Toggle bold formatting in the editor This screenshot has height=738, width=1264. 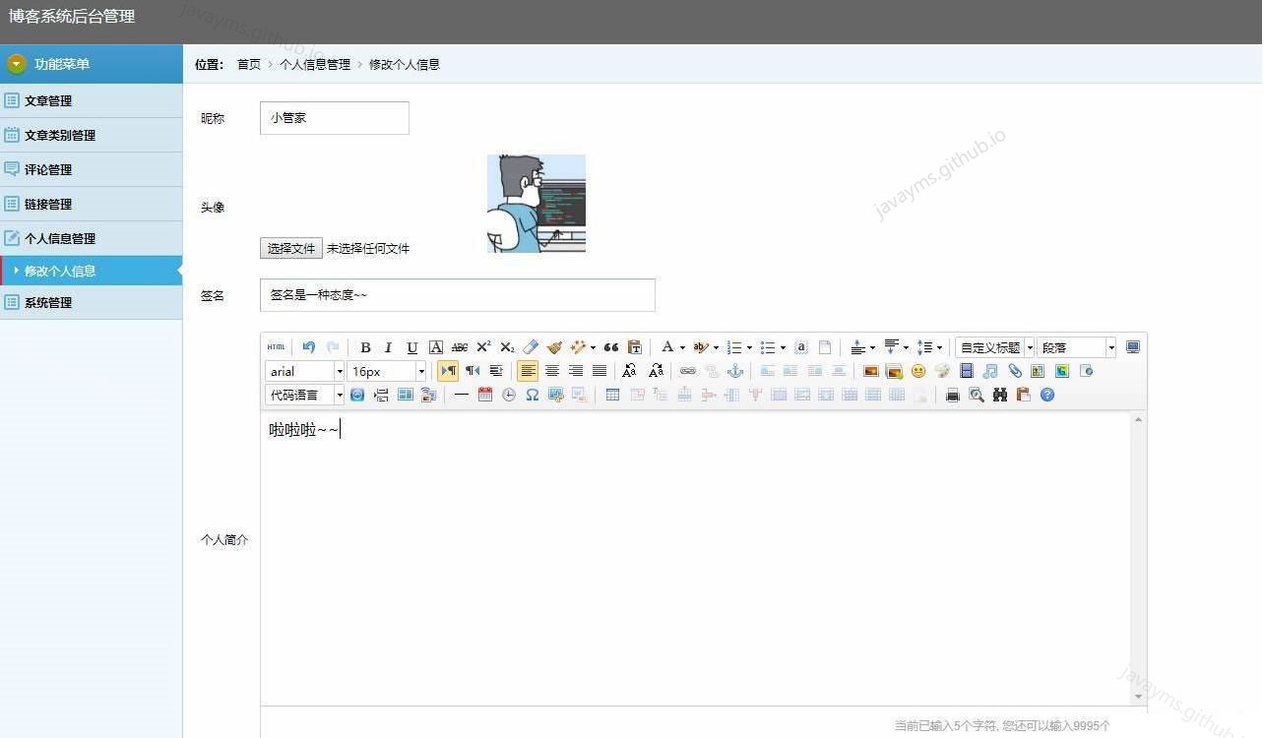tap(365, 346)
